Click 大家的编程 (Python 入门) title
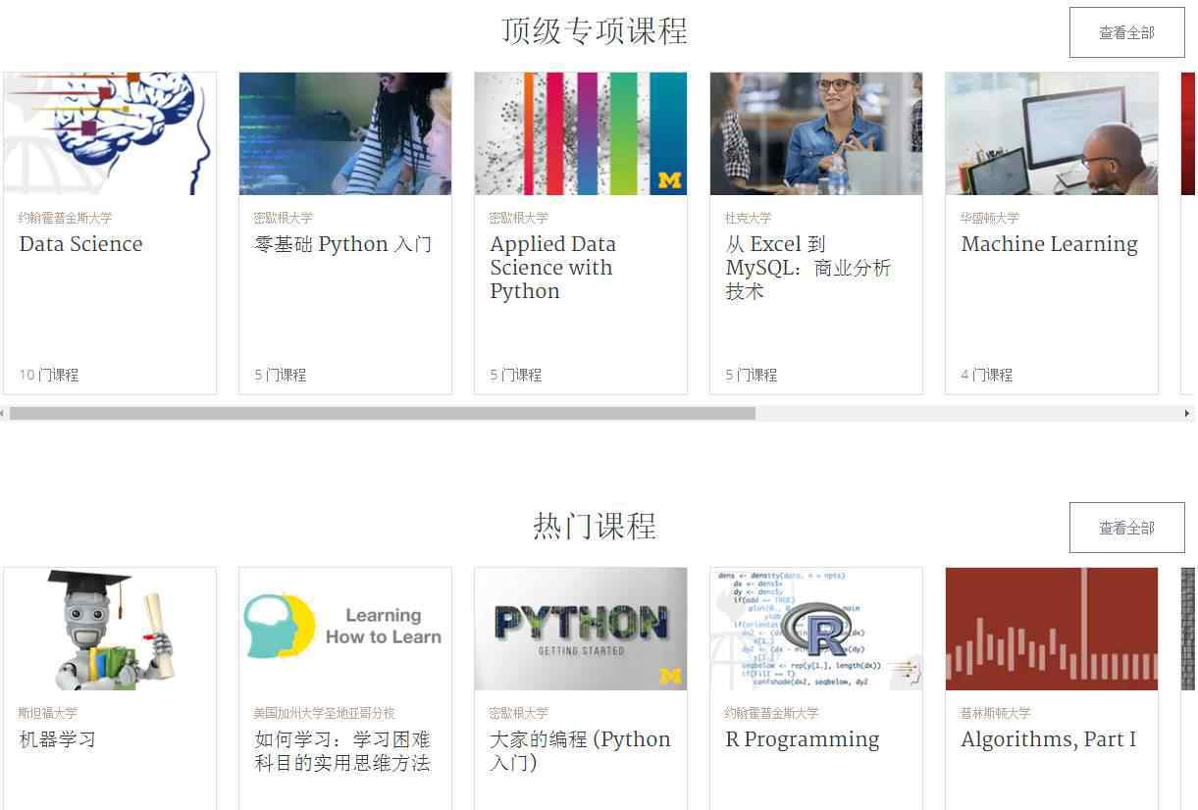Screen dimensions: 1198x810 [x=581, y=751]
